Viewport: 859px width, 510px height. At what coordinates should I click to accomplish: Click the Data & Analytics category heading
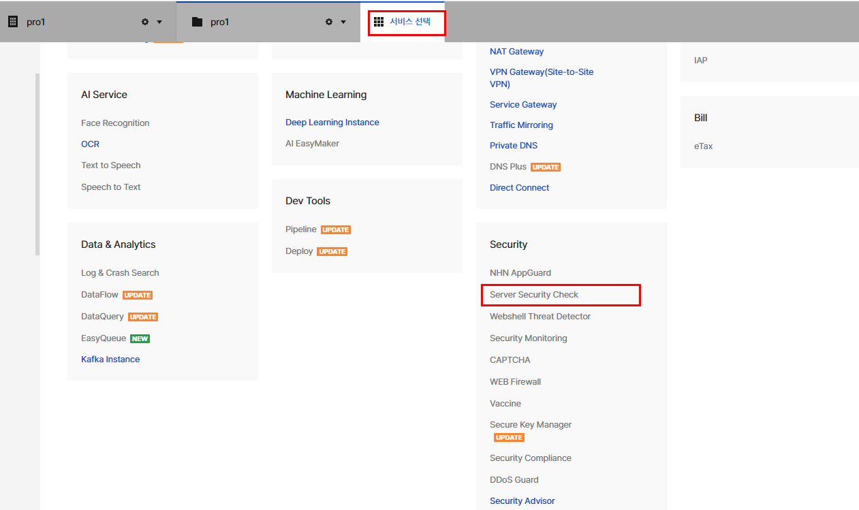(119, 244)
